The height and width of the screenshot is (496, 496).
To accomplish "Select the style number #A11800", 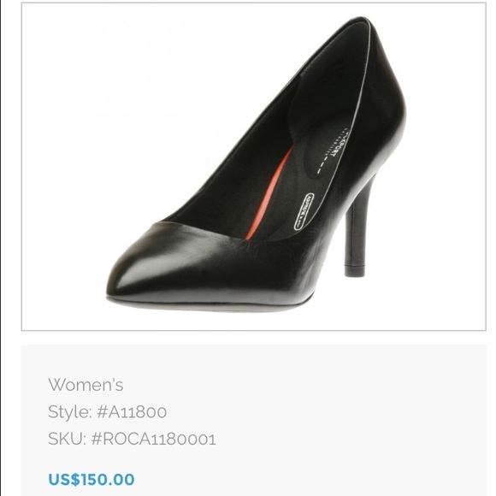I will tap(132, 412).
